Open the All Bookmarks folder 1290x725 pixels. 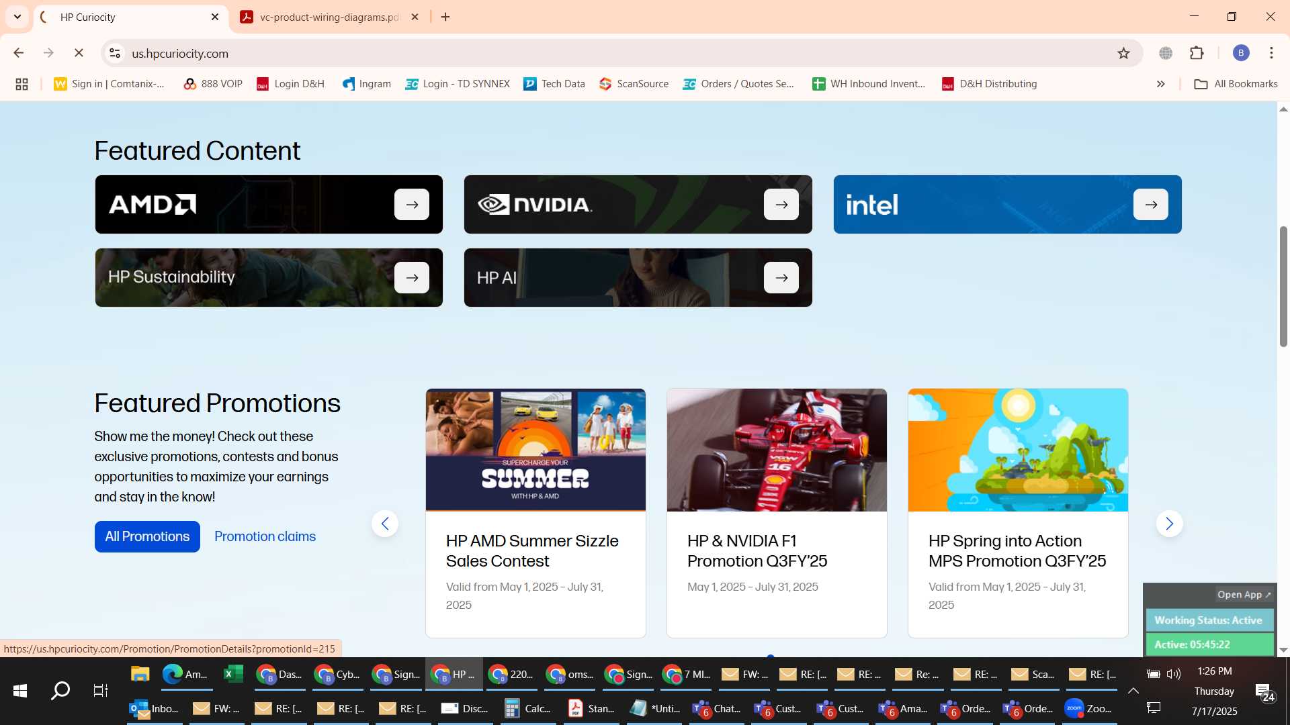point(1236,84)
